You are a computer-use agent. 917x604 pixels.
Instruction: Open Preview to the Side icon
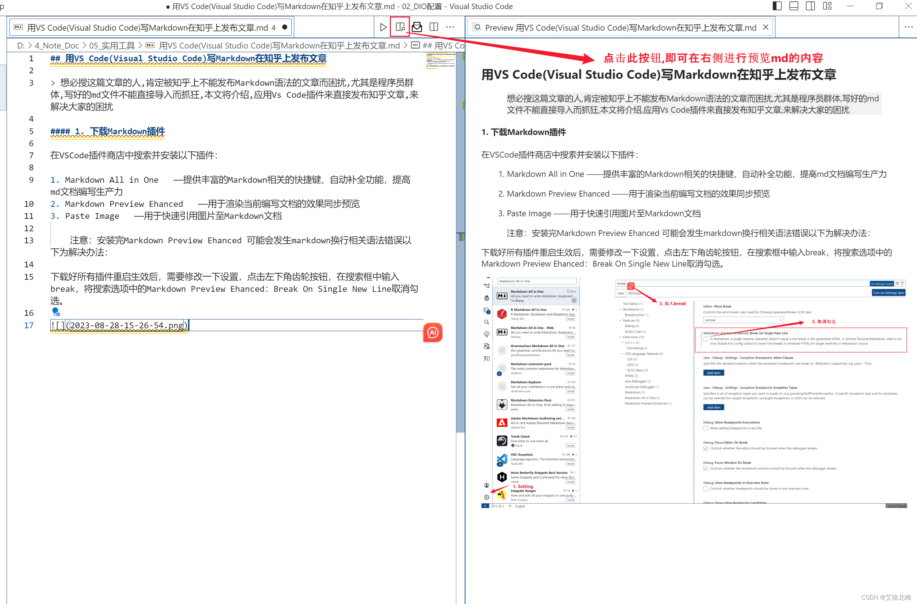point(400,27)
